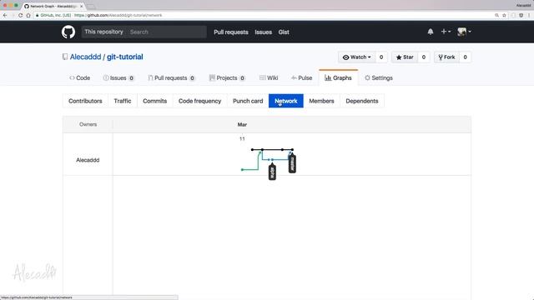
Task: Click the GitHub octocat logo
Action: (68, 32)
